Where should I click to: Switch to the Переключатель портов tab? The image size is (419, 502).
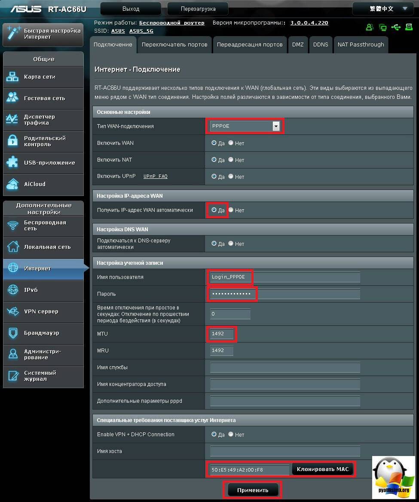pyautogui.click(x=174, y=45)
